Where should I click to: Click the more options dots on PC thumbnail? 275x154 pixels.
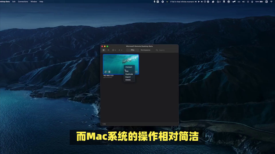pyautogui.click(x=136, y=72)
